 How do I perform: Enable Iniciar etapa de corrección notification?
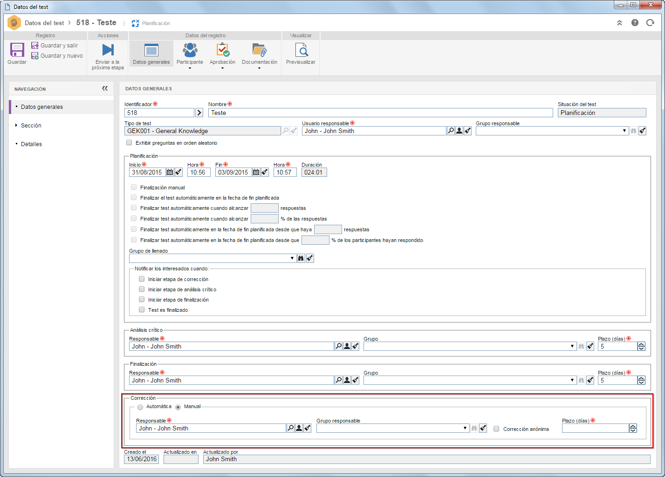[142, 279]
